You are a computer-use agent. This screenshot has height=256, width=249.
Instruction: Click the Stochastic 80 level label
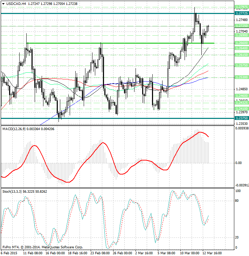[237, 201]
